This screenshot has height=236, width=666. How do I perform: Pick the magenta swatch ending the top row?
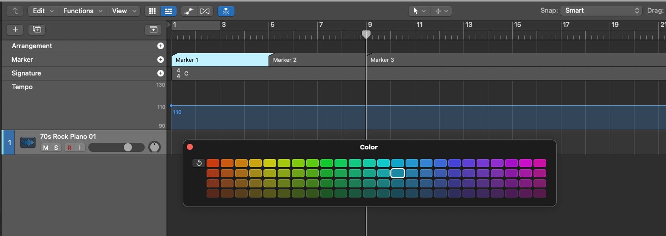coord(540,163)
